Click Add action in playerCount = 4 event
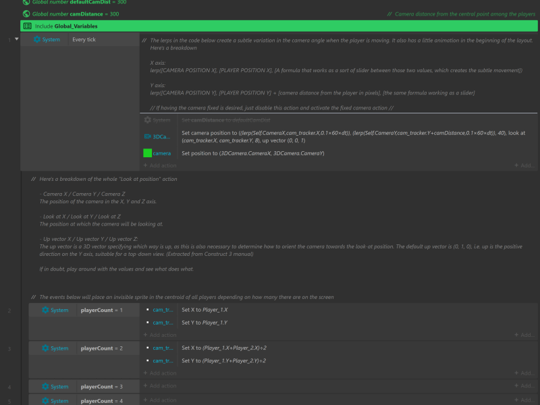The height and width of the screenshot is (405, 540). pos(160,400)
